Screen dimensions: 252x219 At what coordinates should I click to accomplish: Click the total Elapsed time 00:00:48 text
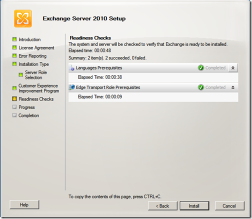89,50
